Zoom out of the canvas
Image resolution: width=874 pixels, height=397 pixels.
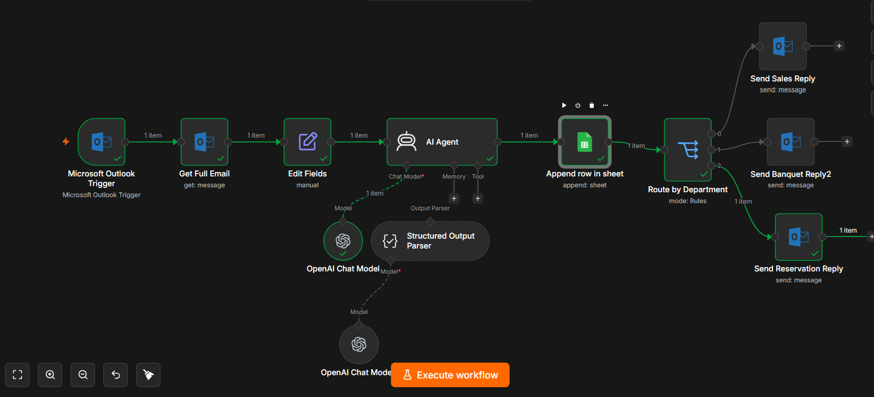83,375
